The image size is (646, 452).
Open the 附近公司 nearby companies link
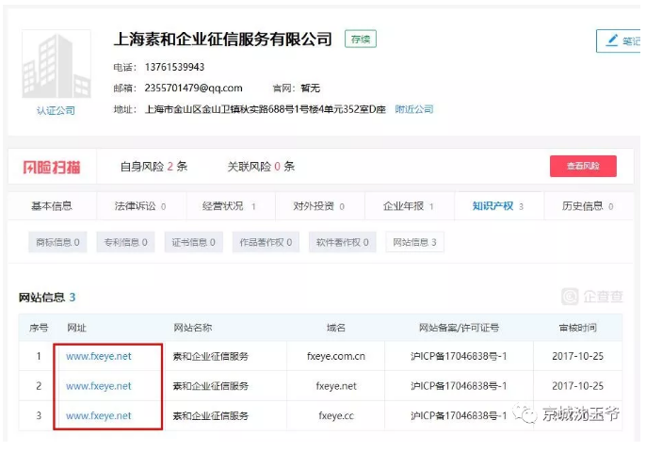coord(414,109)
